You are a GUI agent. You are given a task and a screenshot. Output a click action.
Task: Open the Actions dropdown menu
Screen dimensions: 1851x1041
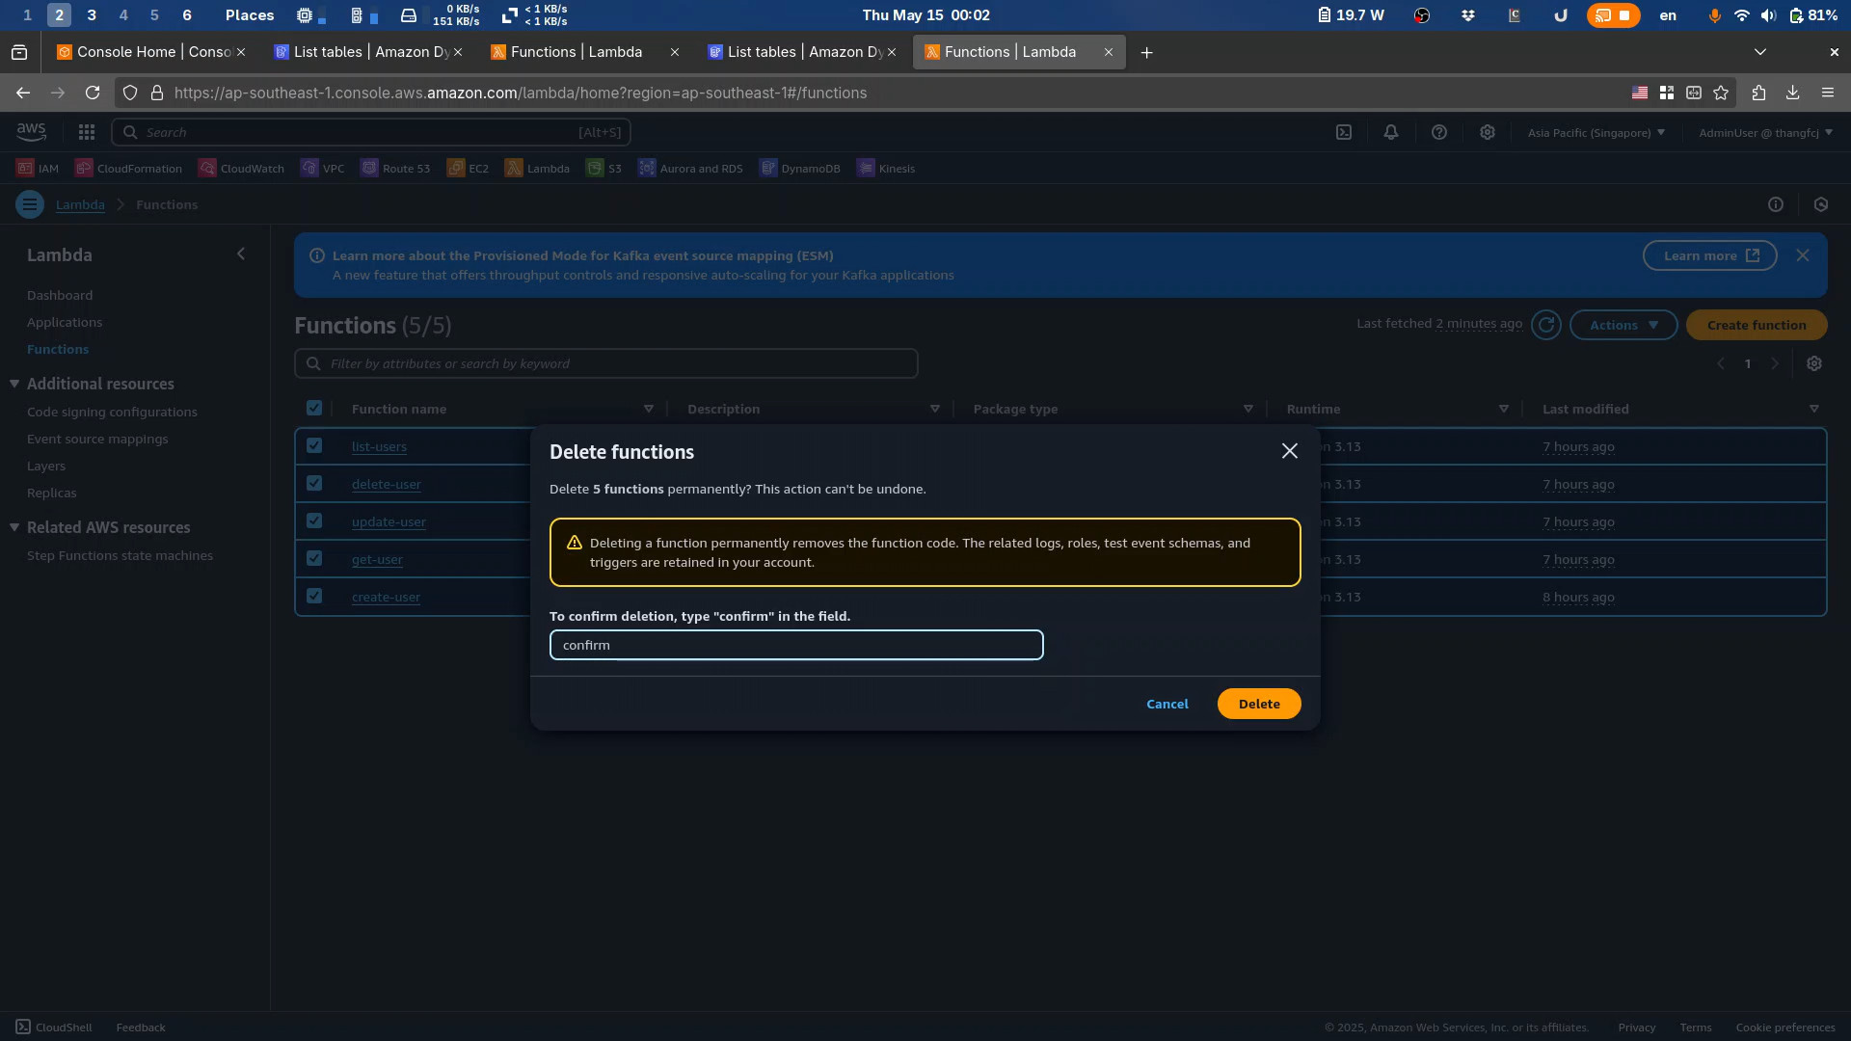1623,325
